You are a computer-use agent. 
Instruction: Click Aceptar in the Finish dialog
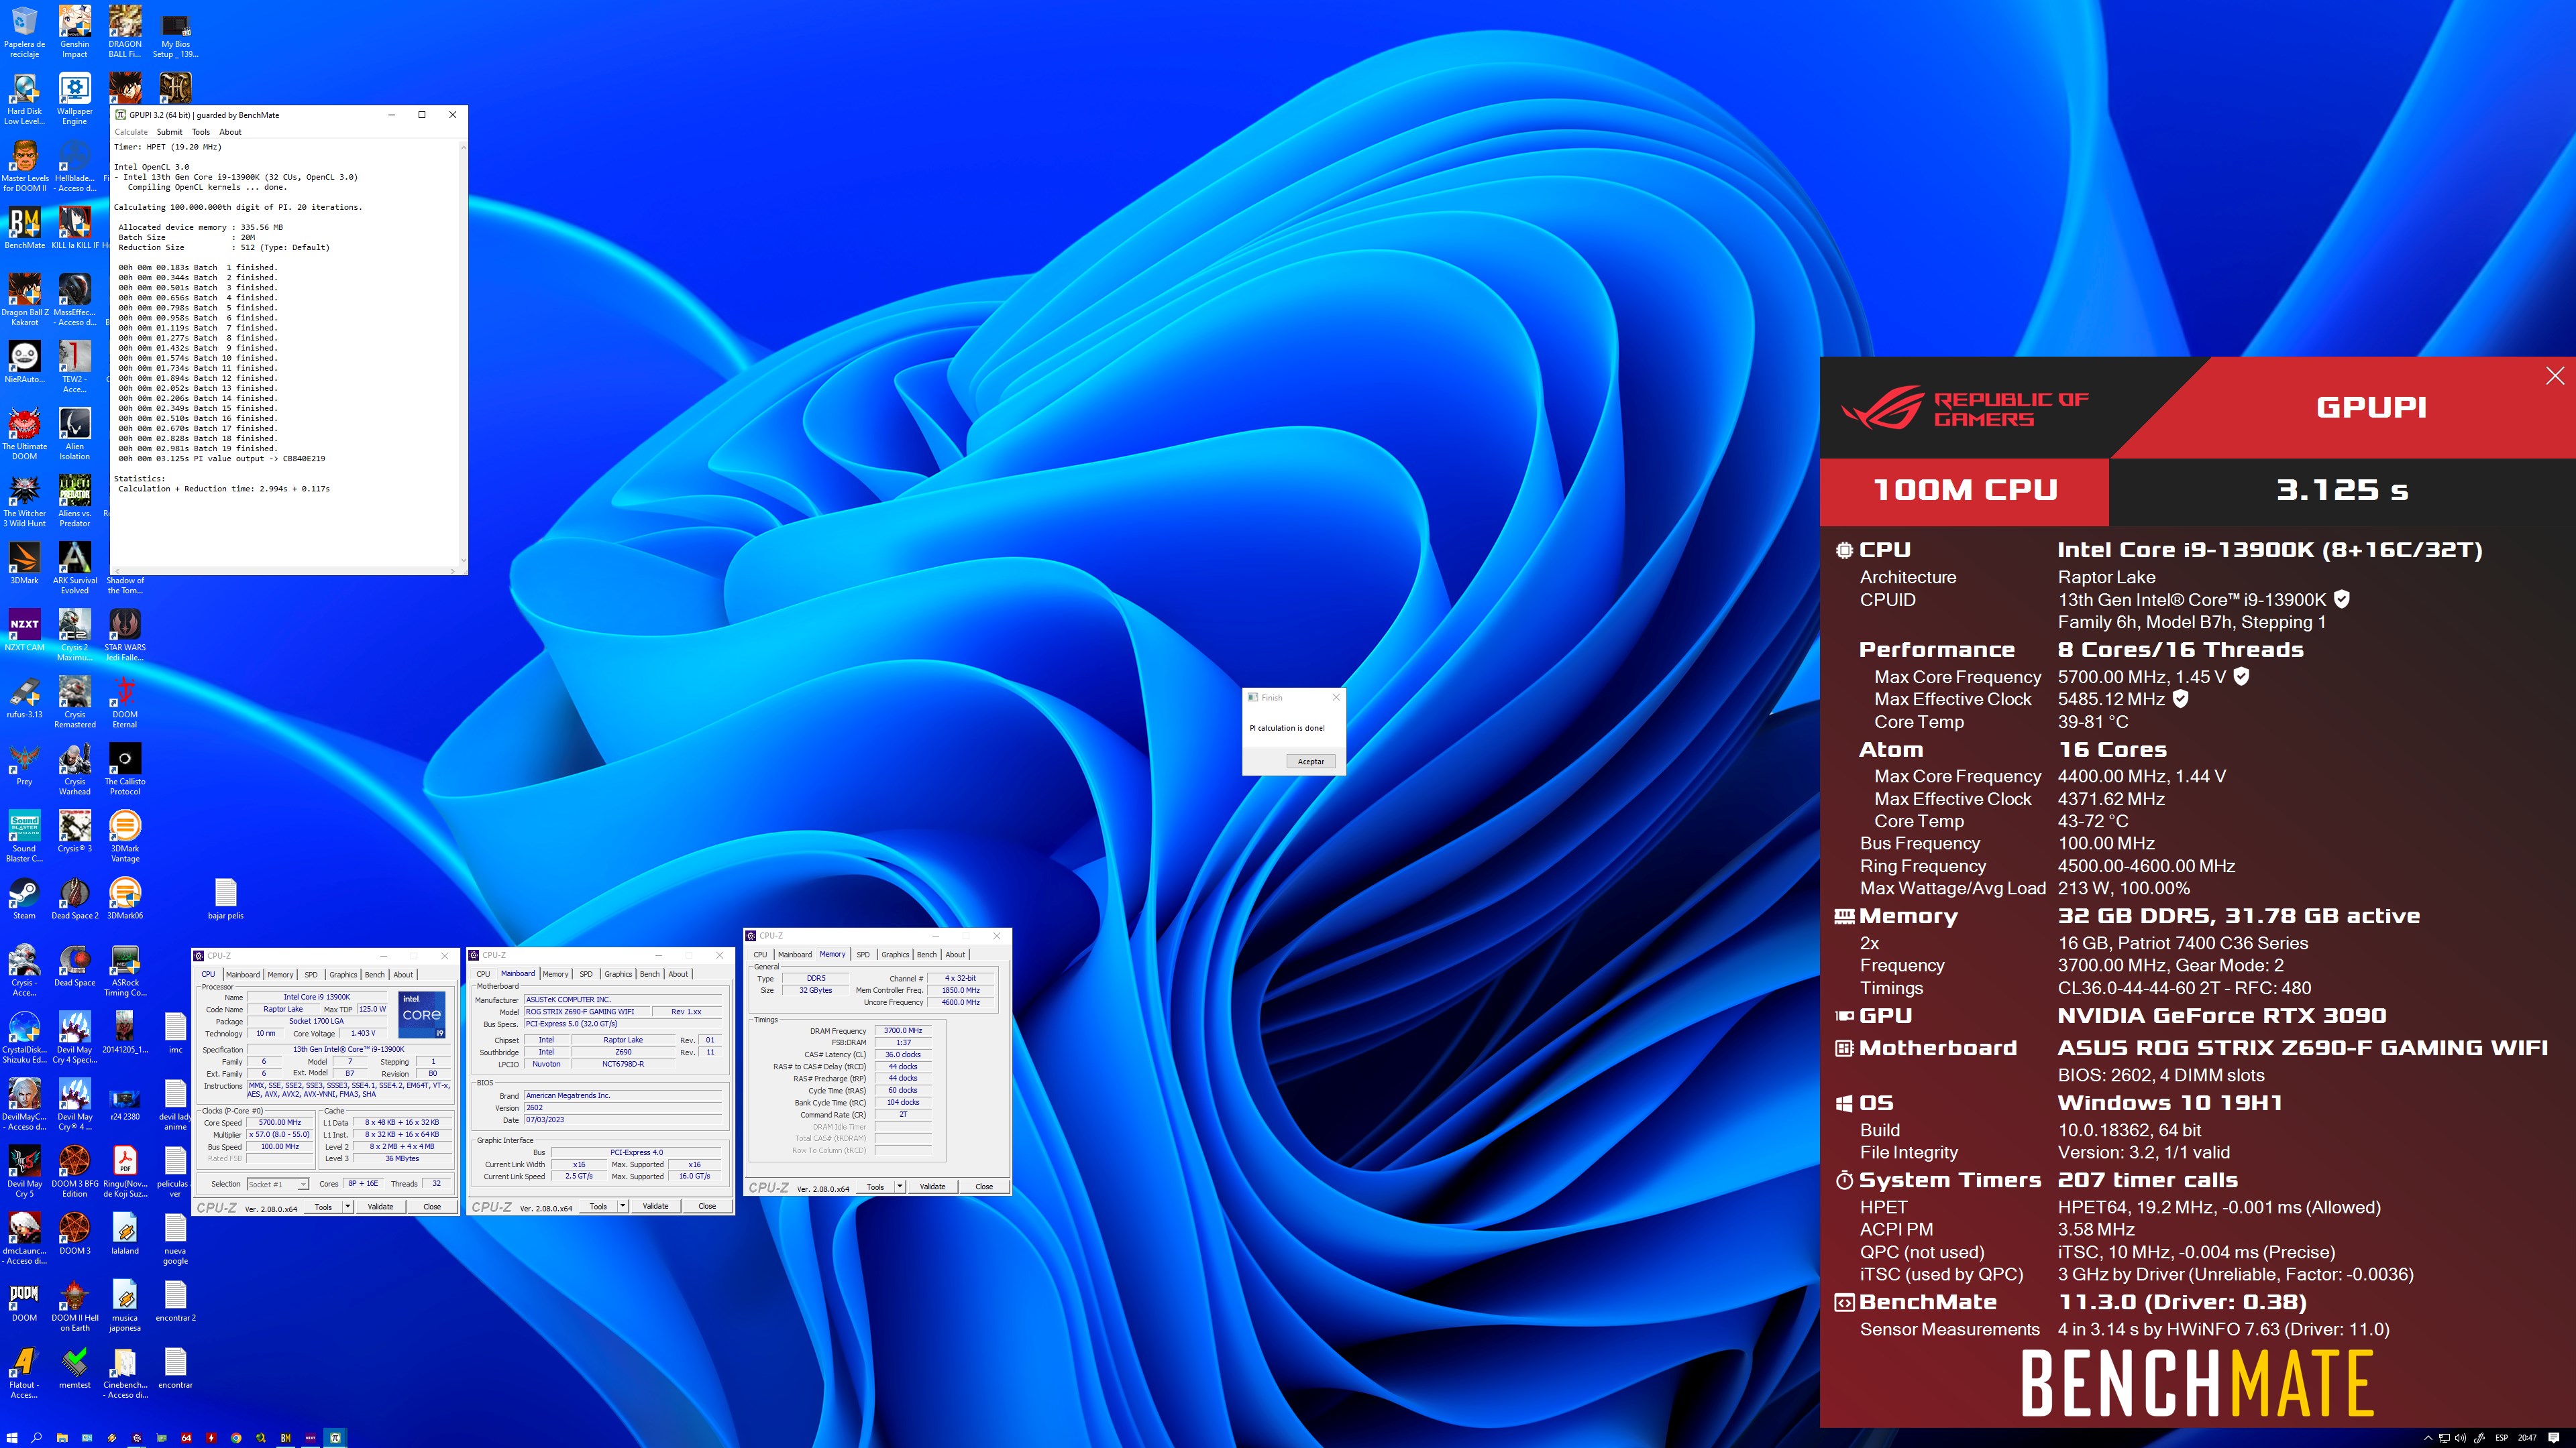pos(1310,762)
